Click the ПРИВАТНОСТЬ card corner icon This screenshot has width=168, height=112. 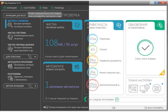pos(119,25)
